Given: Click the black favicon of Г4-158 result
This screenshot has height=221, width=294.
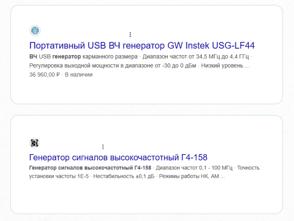Looking at the screenshot, I should pos(35,143).
